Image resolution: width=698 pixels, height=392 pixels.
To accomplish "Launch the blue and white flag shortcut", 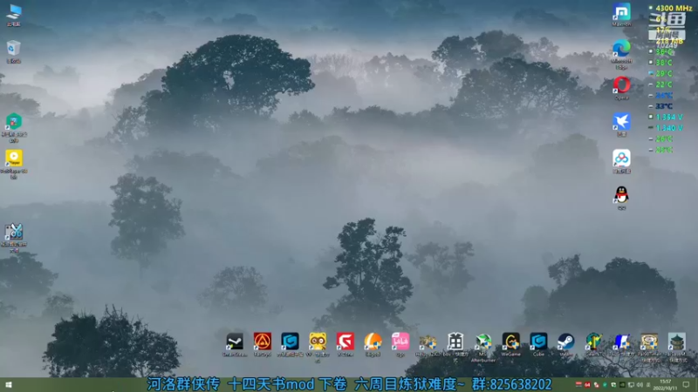I will click(x=621, y=344).
